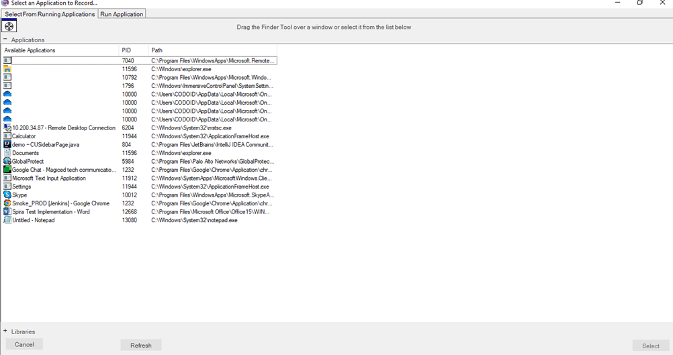Click the GlobalProtect globe icon
The image size is (673, 355).
pyautogui.click(x=7, y=161)
